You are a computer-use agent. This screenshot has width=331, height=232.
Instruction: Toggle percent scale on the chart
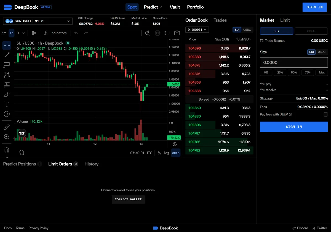(159, 153)
